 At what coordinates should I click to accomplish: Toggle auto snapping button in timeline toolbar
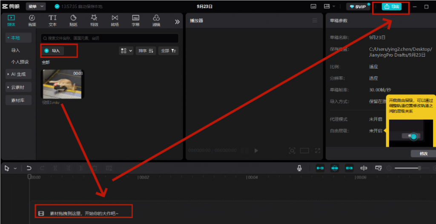click(335, 168)
